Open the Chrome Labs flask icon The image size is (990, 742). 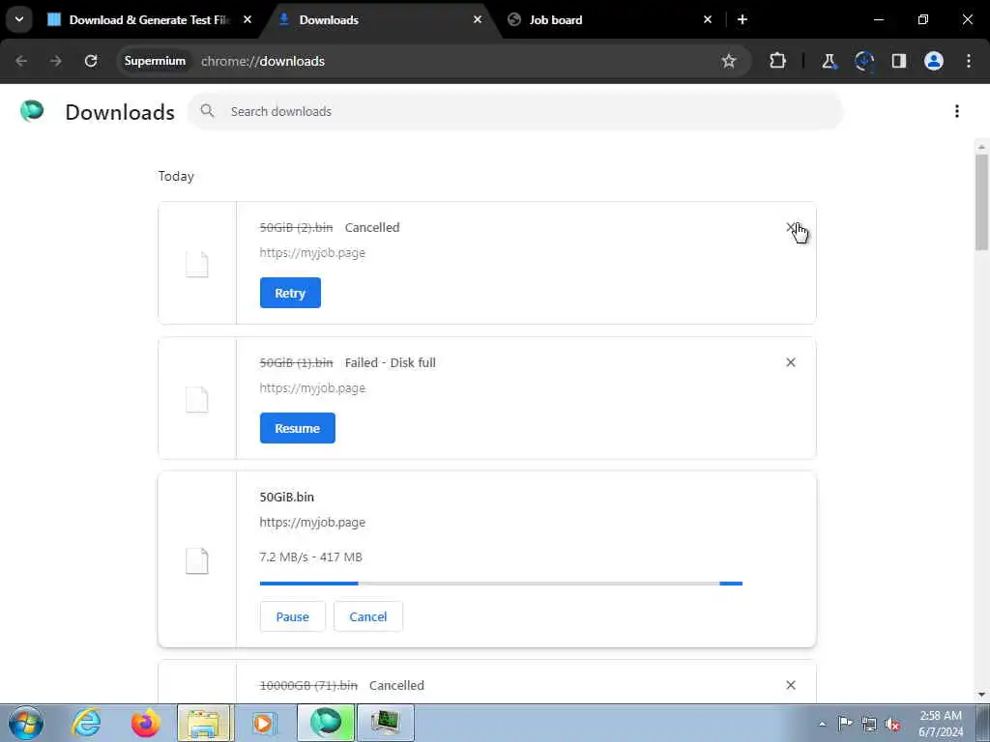829,61
